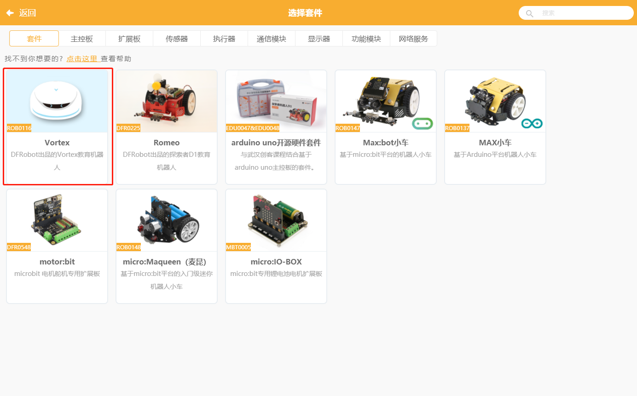
Task: Open the 网络服务 tab
Action: [413, 39]
